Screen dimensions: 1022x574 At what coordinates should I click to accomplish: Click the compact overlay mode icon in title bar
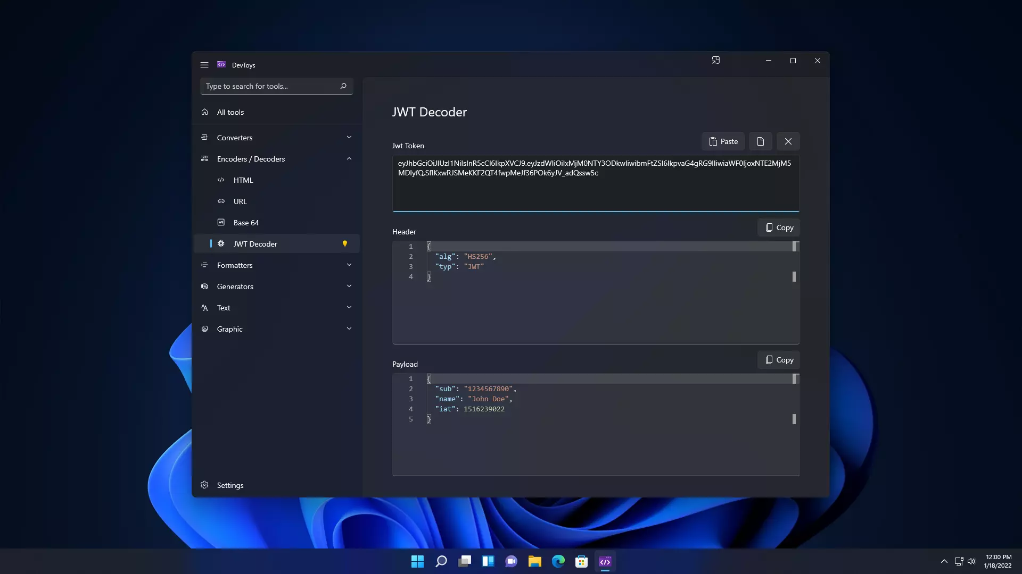click(x=716, y=61)
